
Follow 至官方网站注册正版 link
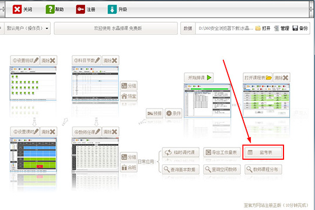pos(275,205)
